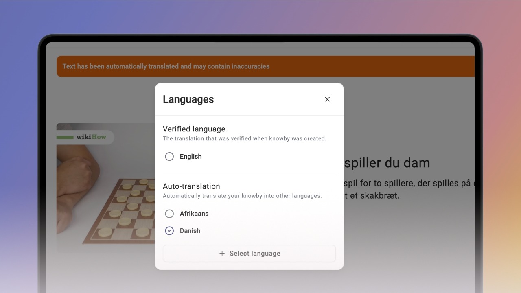
Task: Click the Danish description paragraph behind dialog
Action: pyautogui.click(x=407, y=189)
